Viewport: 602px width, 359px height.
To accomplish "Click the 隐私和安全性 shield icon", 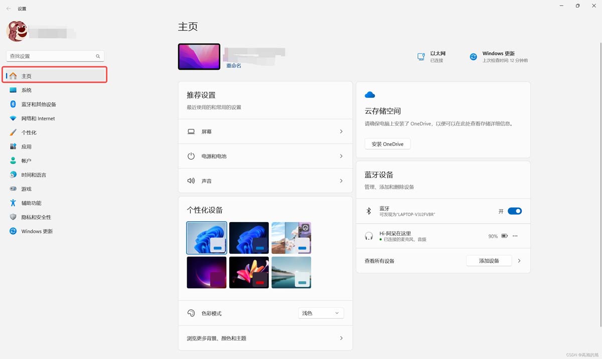I will click(x=13, y=217).
